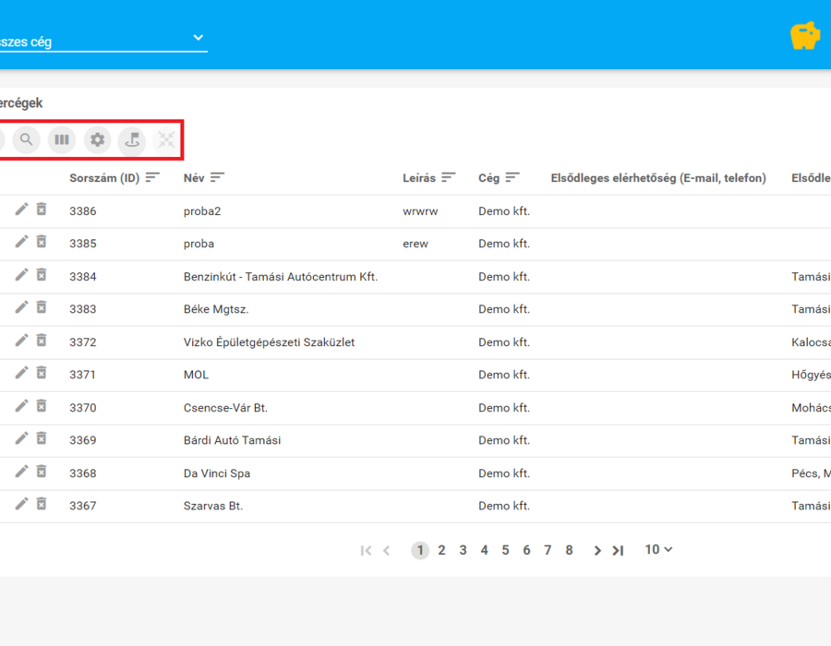Click name cell 'Da Vinci Spa'
Viewport: 831px width, 646px height.
click(217, 473)
